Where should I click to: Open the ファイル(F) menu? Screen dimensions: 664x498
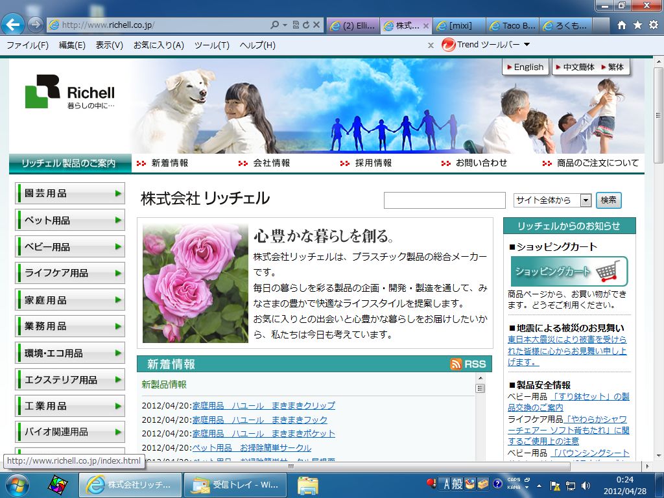[x=27, y=45]
